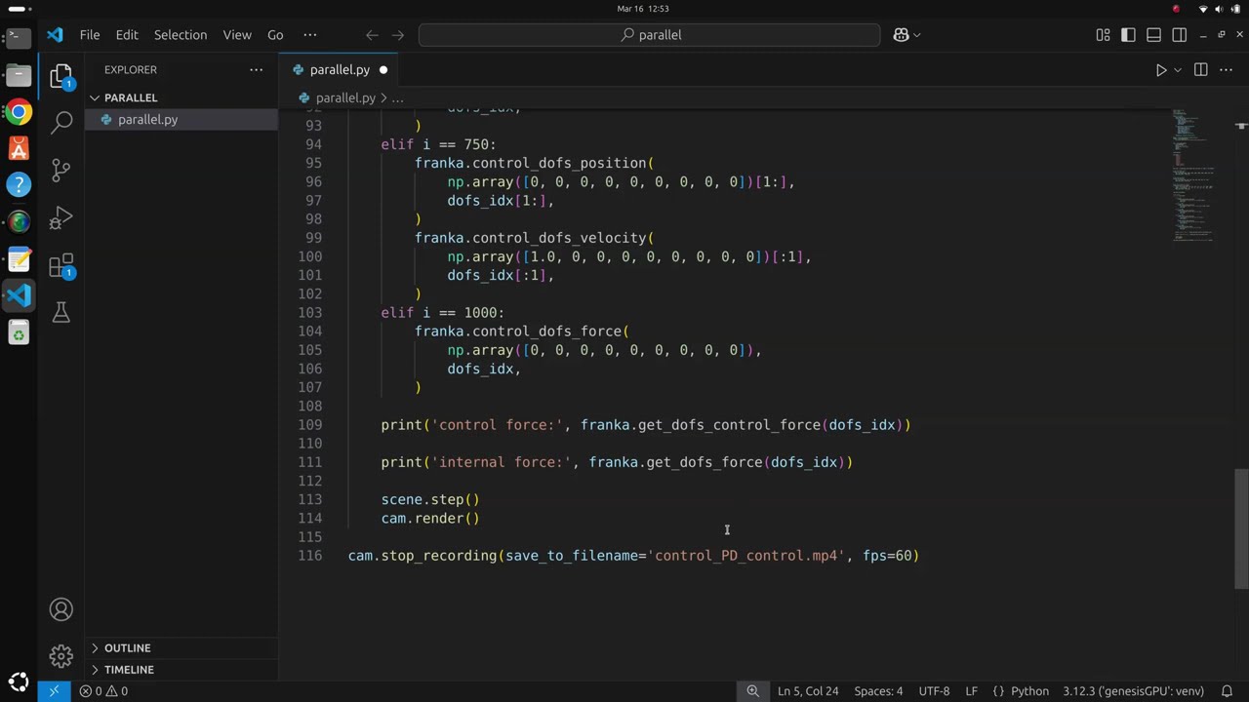Click 'control_PD_control.mp4' string on line 116
Viewport: 1249px width, 702px height.
pos(746,556)
